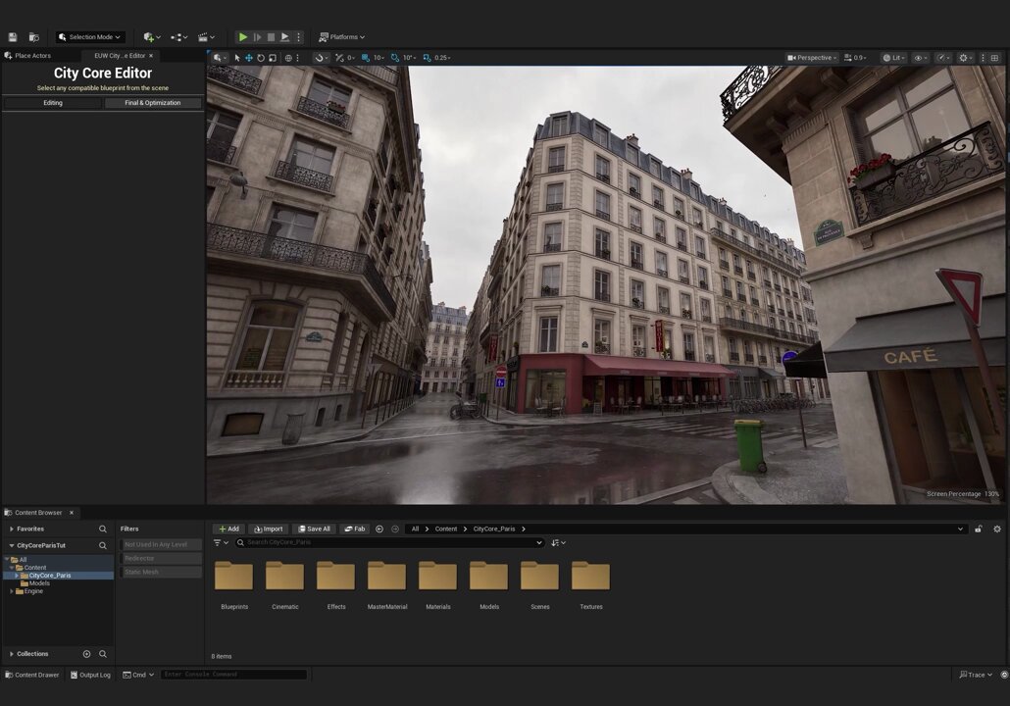
Task: Expand the Favorites section
Action: (x=12, y=529)
